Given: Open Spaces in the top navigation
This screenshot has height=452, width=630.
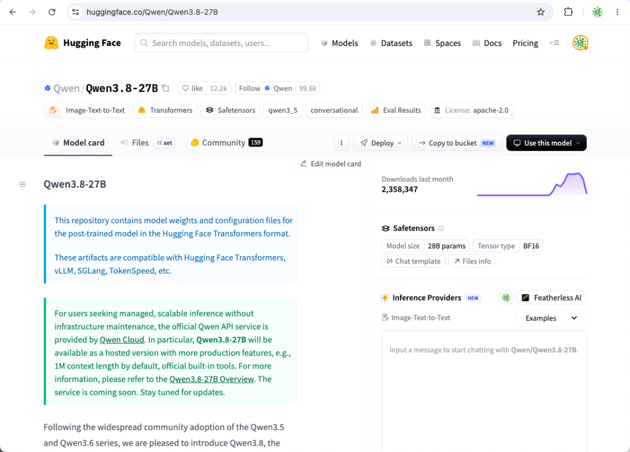Looking at the screenshot, I should (442, 43).
